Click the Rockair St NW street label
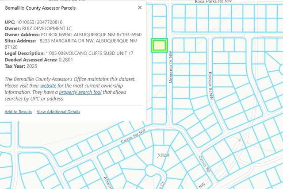This screenshot has width=283, height=189. click(210, 85)
